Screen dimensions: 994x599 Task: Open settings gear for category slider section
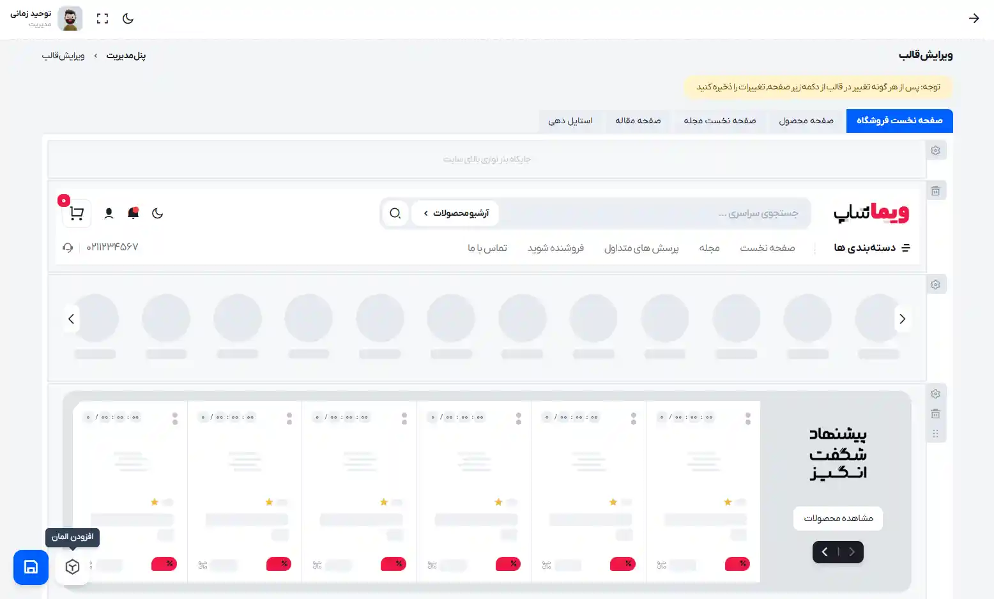935,285
